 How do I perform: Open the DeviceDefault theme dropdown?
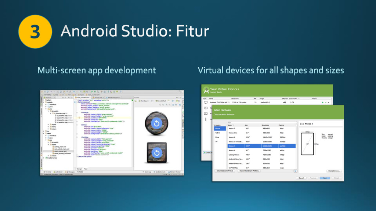tap(161, 101)
